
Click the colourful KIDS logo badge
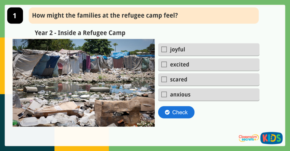point(271,138)
